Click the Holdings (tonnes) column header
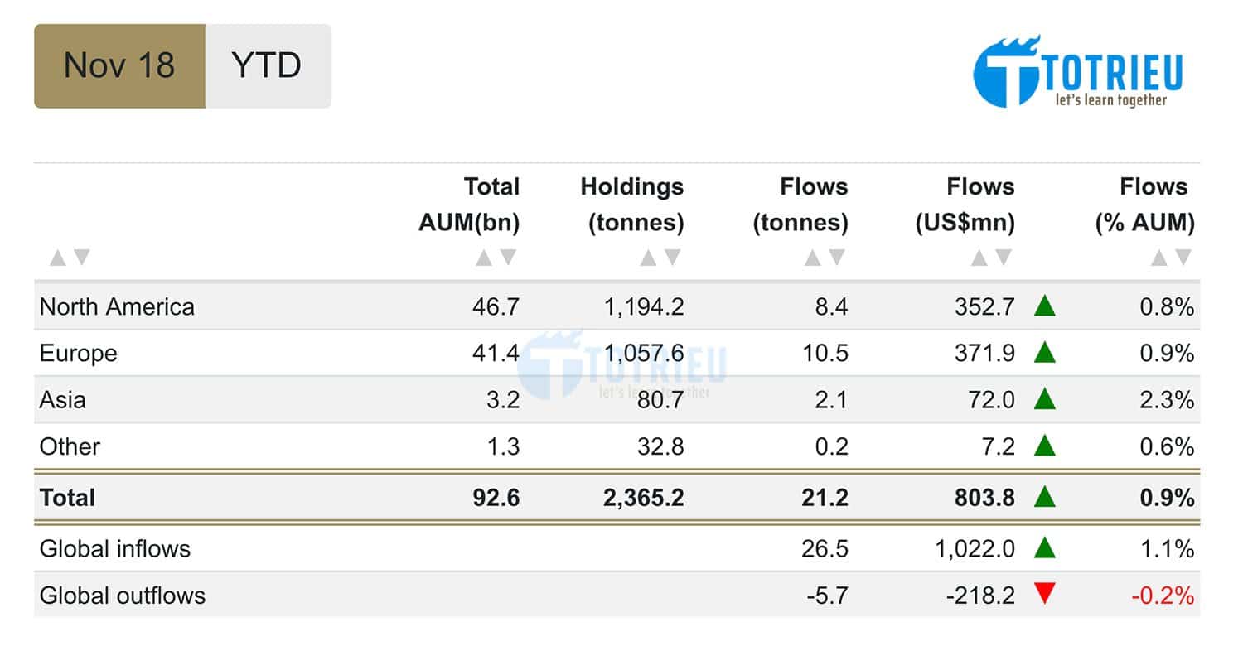The image size is (1243, 651). [x=631, y=205]
